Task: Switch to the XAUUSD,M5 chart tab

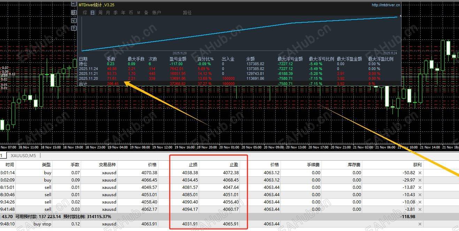Action: tap(23, 156)
